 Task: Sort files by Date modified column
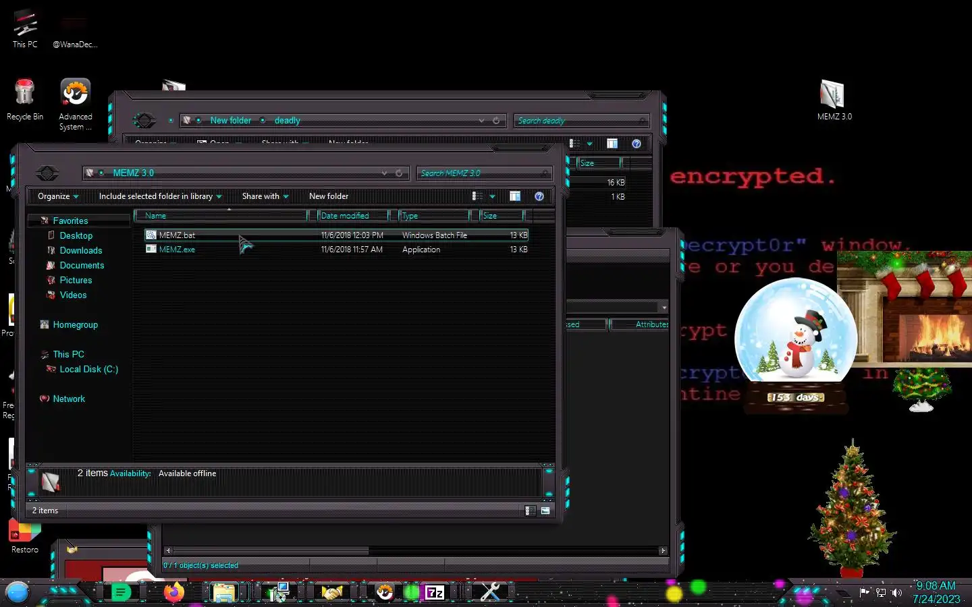(x=353, y=216)
